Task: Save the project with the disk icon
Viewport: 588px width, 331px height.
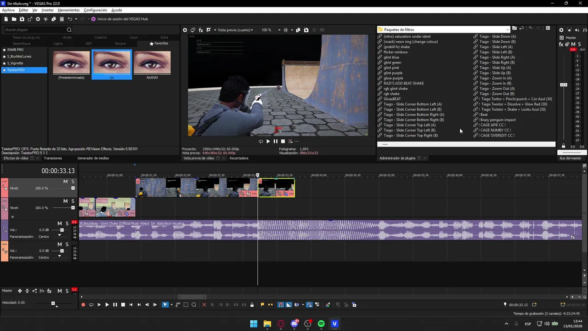Action: pos(22,19)
